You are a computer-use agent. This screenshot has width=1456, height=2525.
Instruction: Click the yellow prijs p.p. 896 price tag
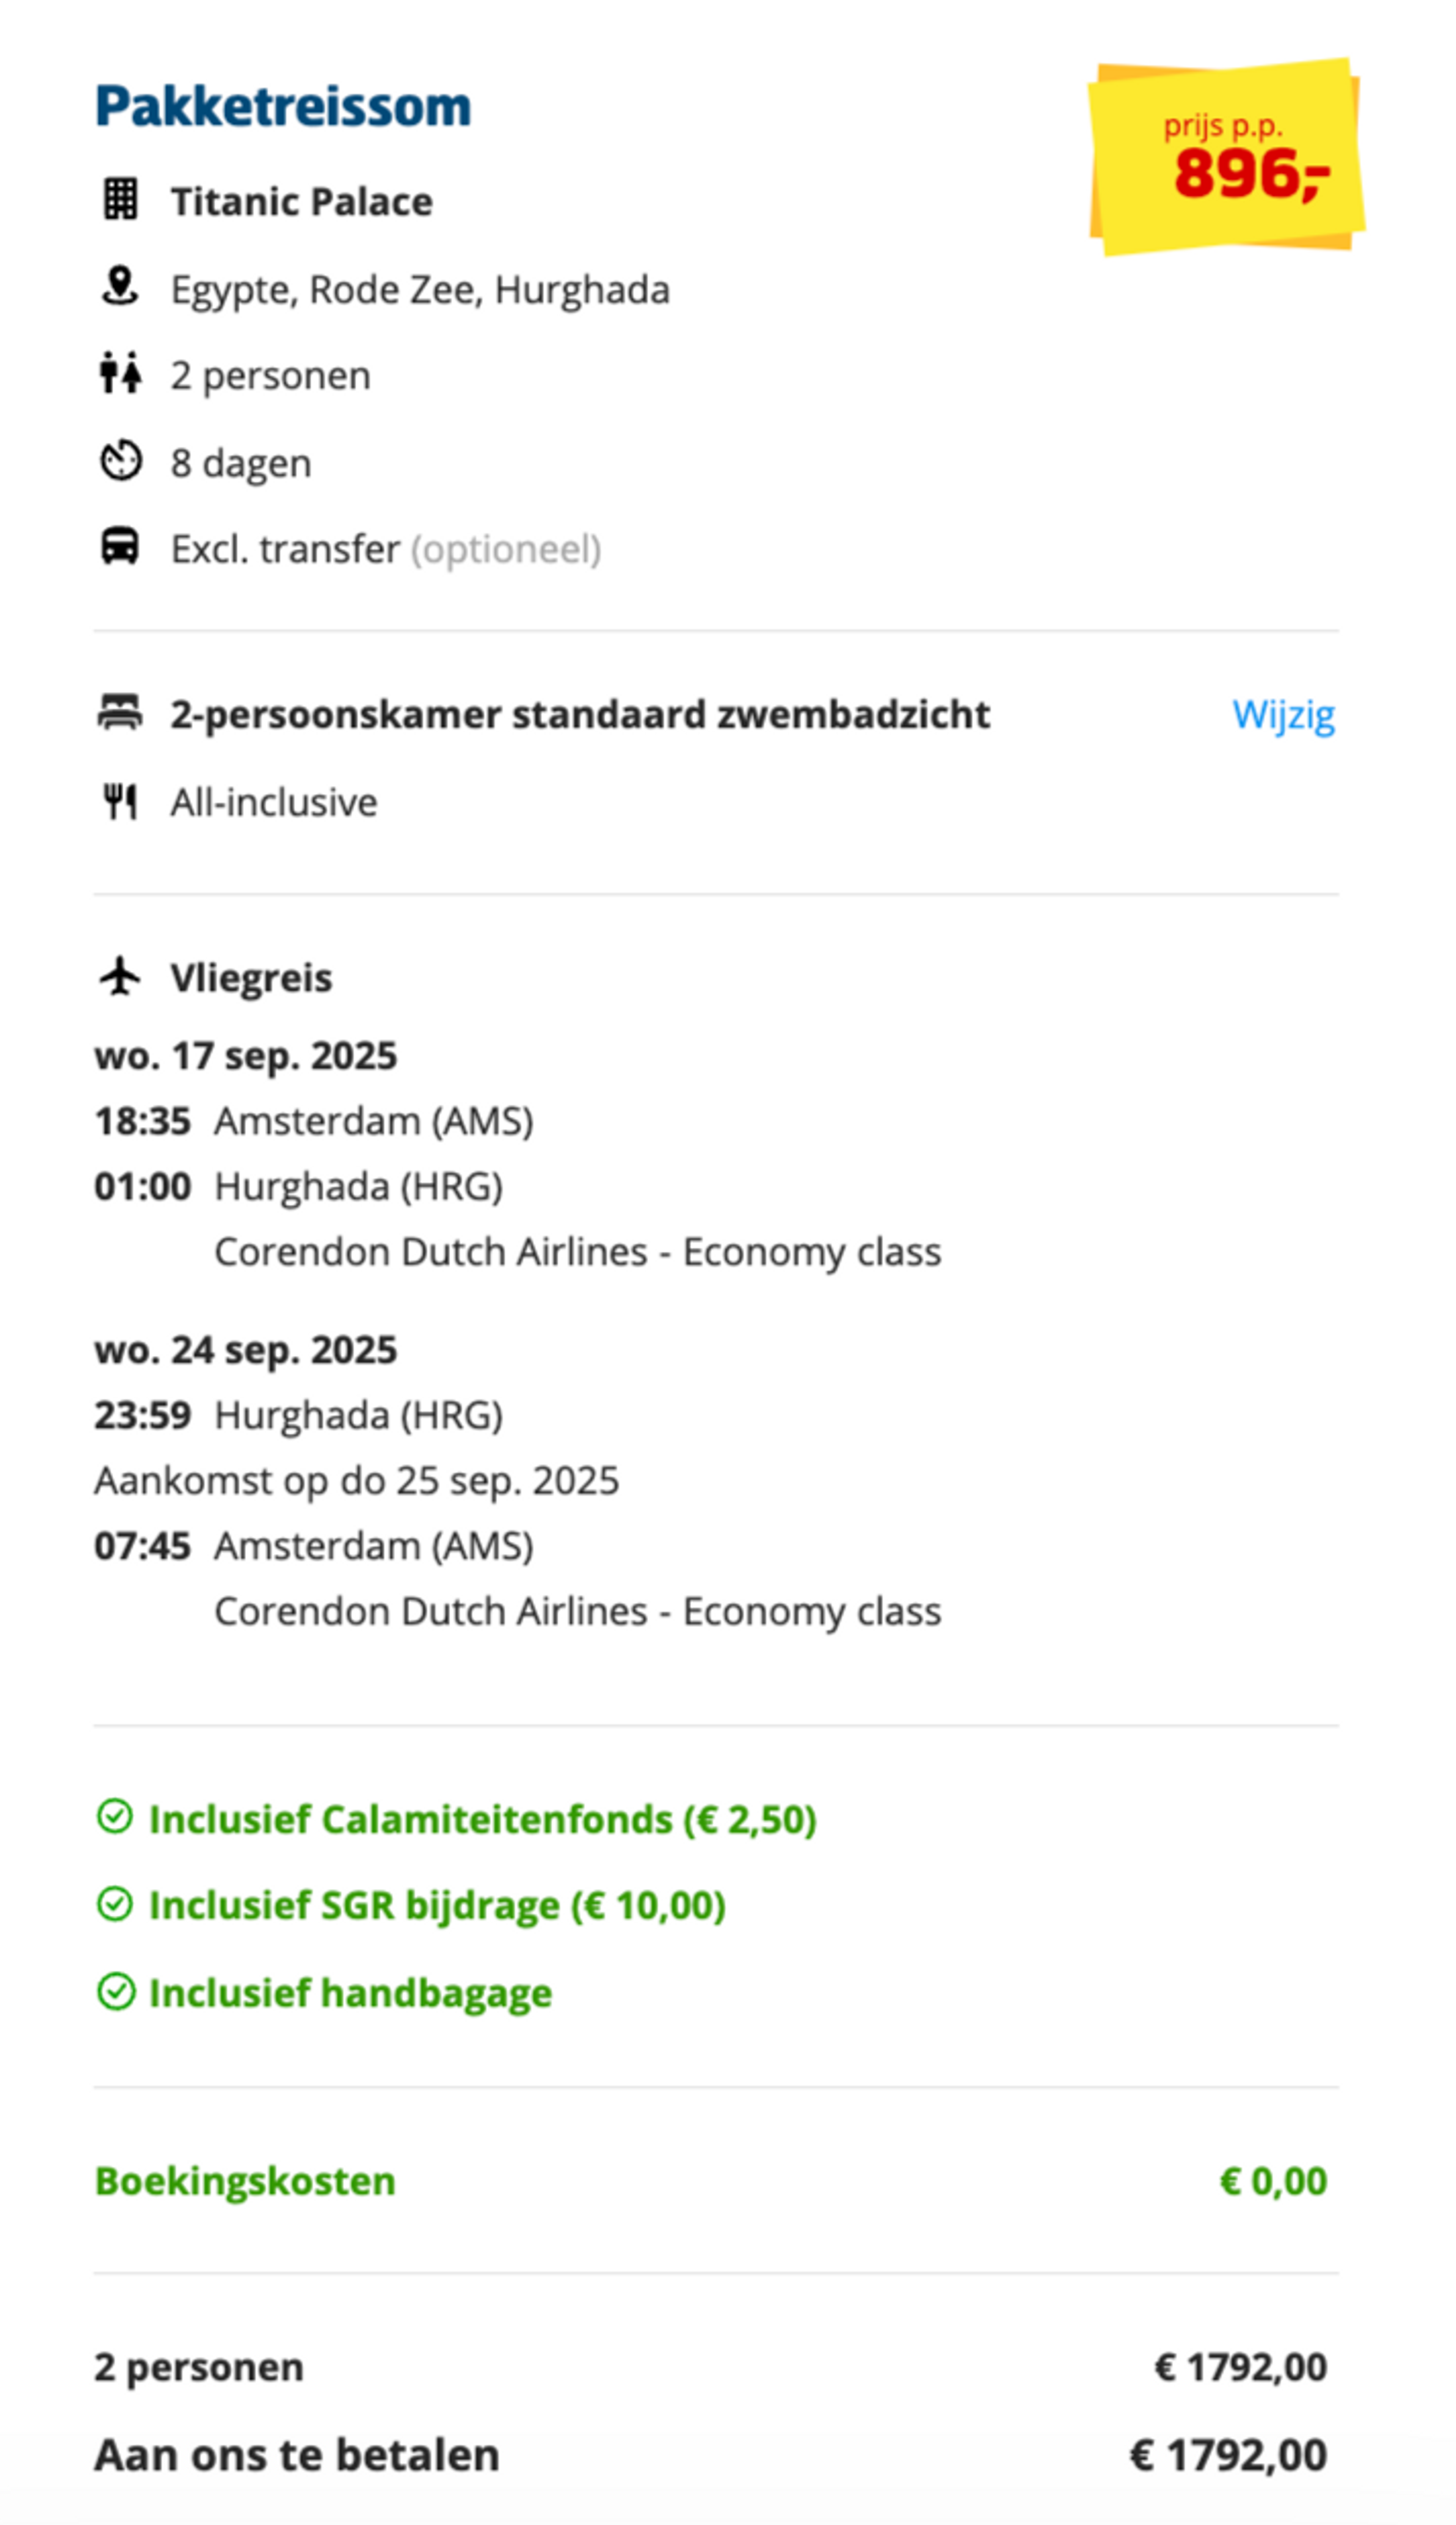[1227, 157]
